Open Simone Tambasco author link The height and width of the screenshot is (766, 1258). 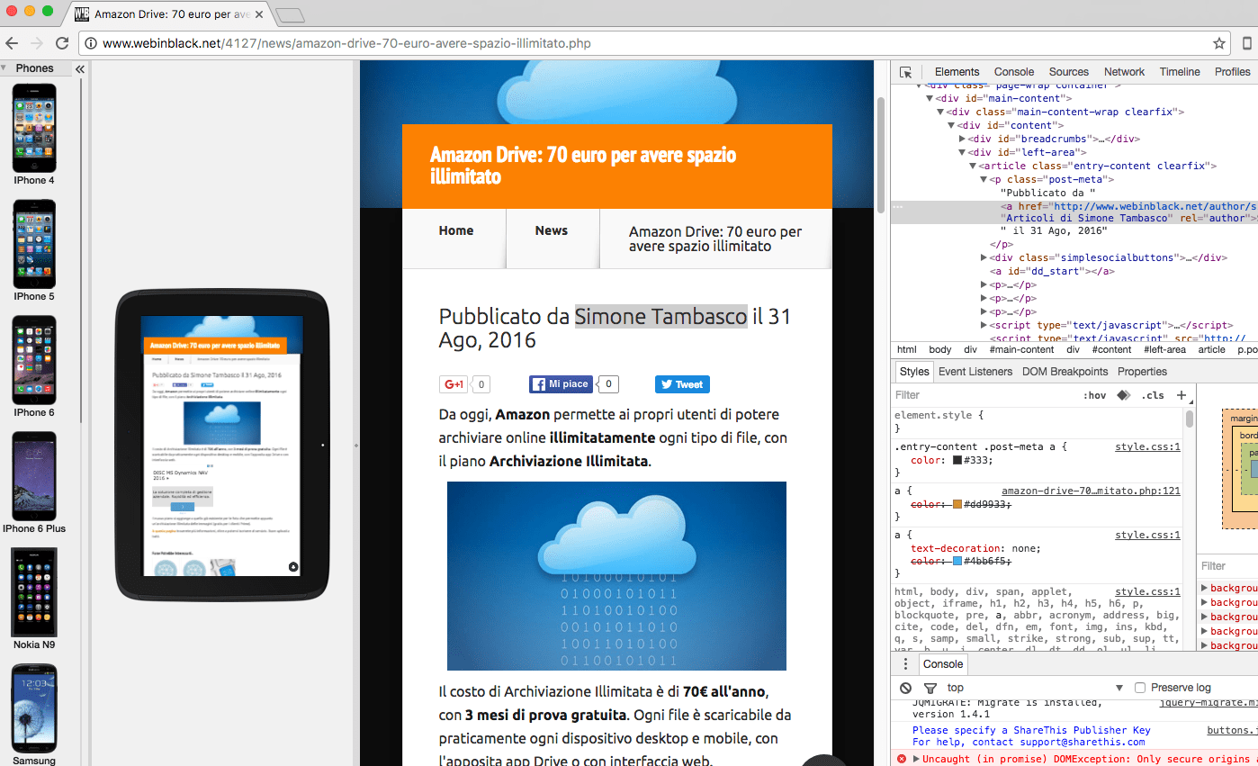(x=661, y=316)
